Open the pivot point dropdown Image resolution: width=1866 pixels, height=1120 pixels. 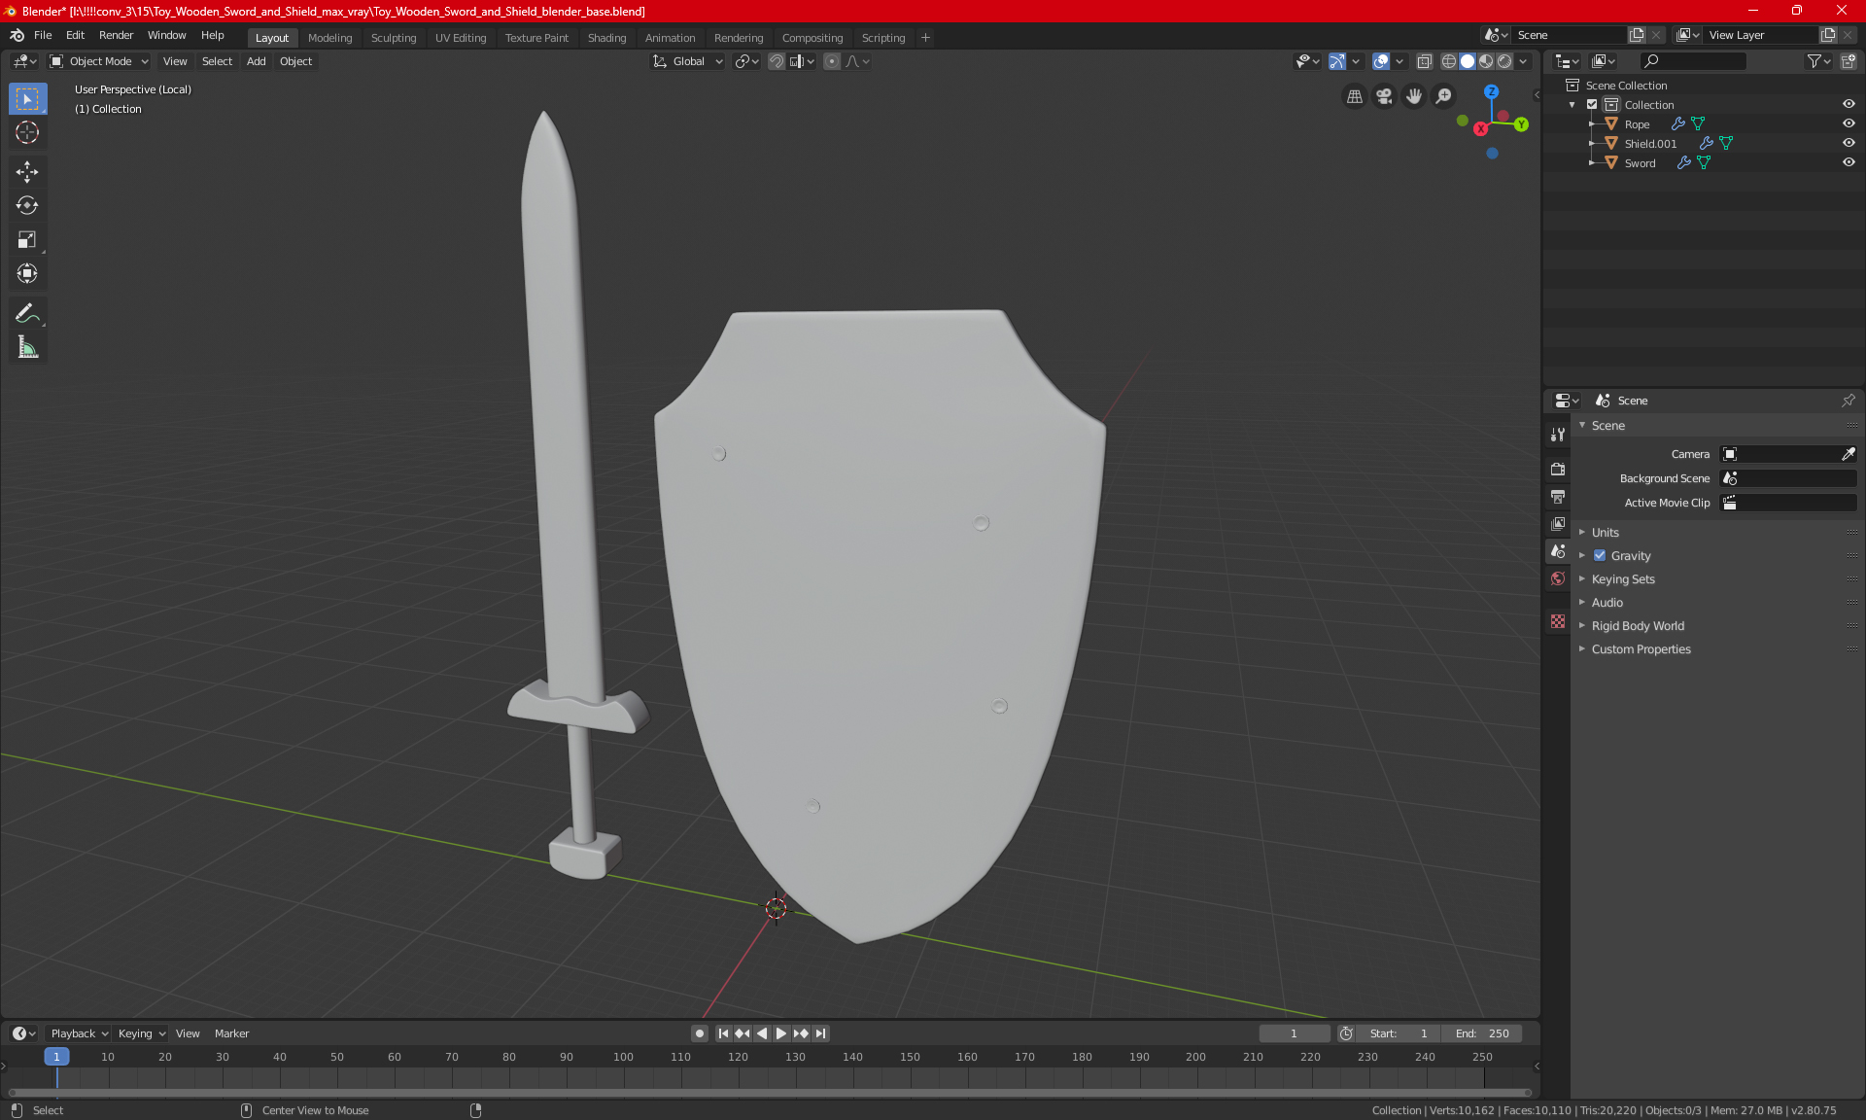coord(746,61)
